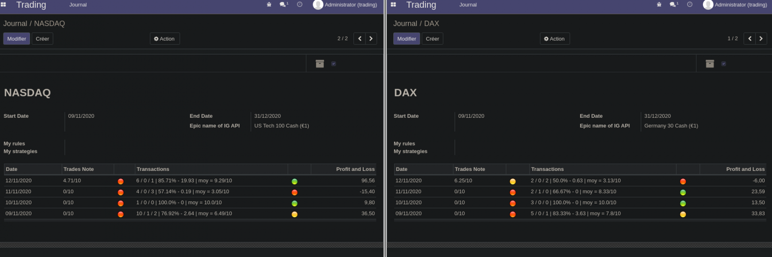The image size is (772, 257).
Task: Click DAX Start Date value 09/11/2020
Action: point(471,116)
